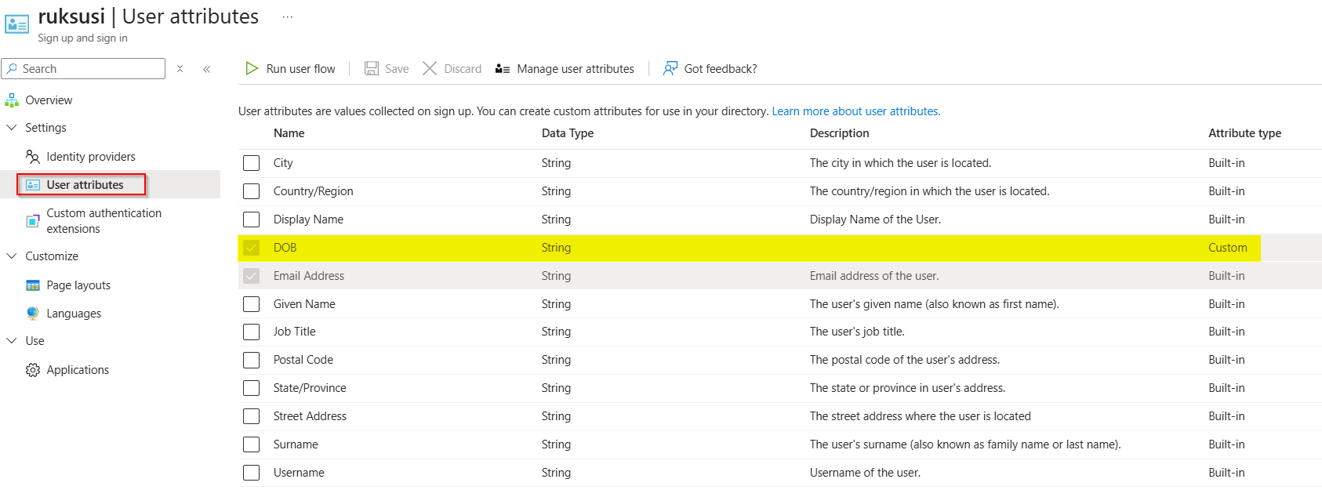Click the Discard X icon
1322x497 pixels.
click(x=430, y=69)
